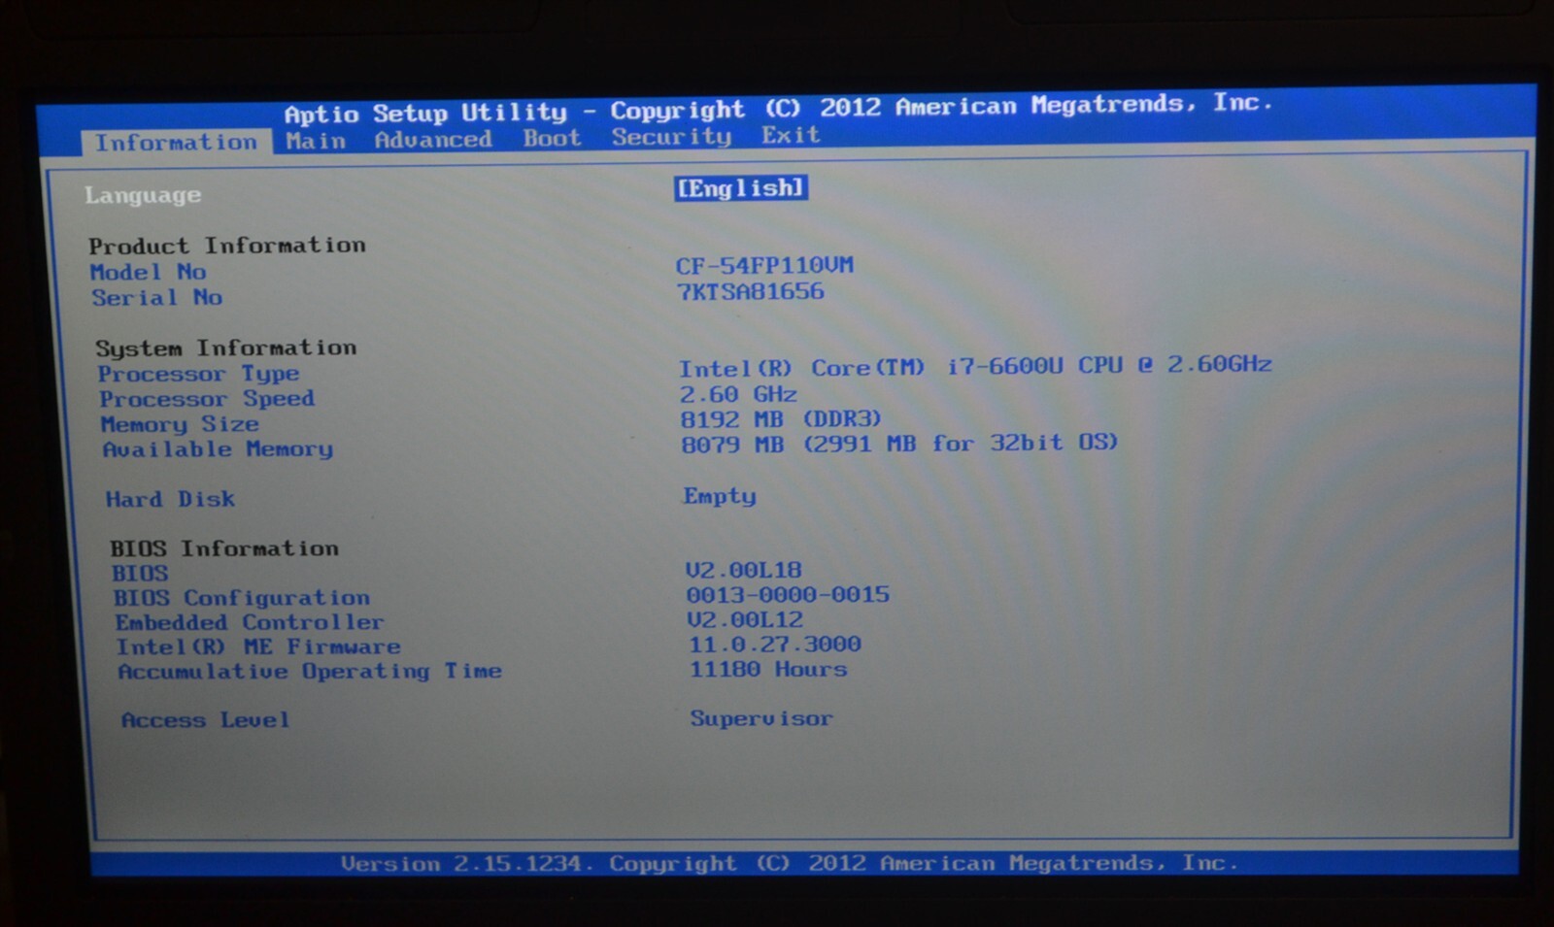
Task: Click the Product Information heading
Action: pyautogui.click(x=227, y=246)
